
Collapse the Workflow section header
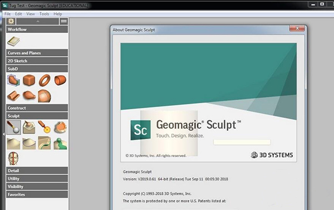coord(37,30)
